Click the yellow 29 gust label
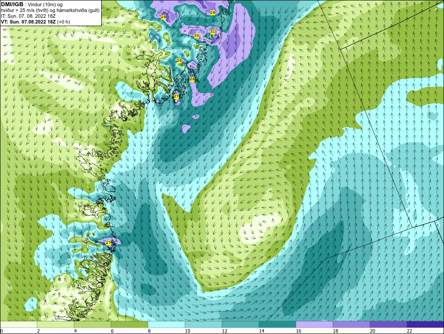The width and height of the screenshot is (444, 334). [163, 17]
